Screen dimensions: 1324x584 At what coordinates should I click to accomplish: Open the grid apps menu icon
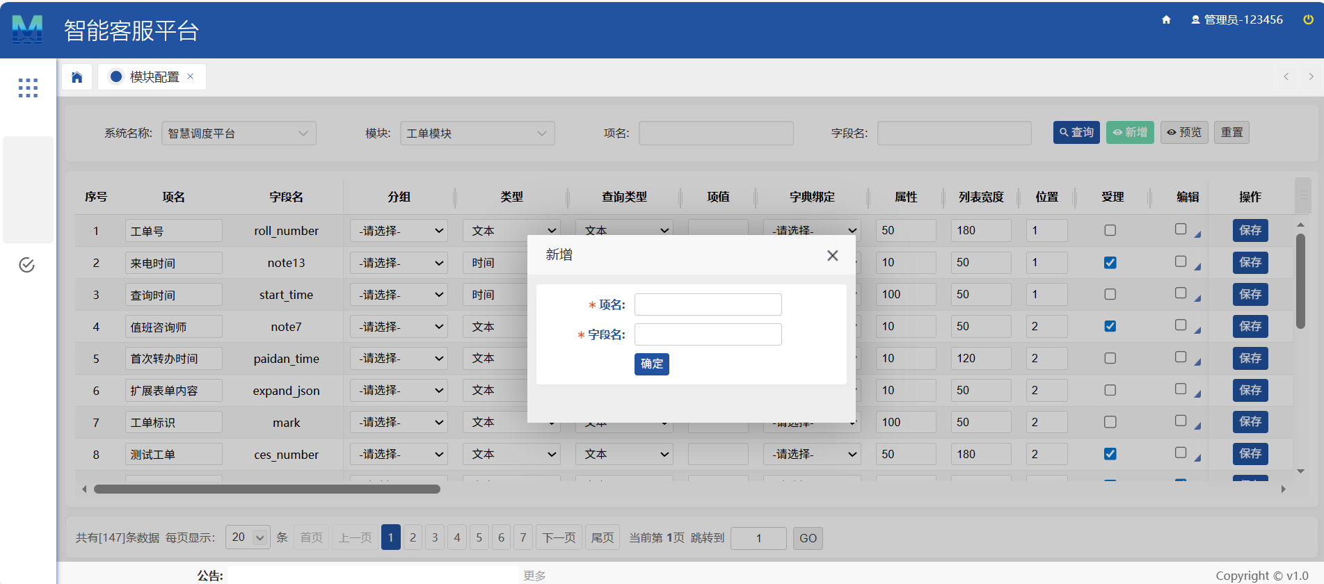pyautogui.click(x=28, y=88)
